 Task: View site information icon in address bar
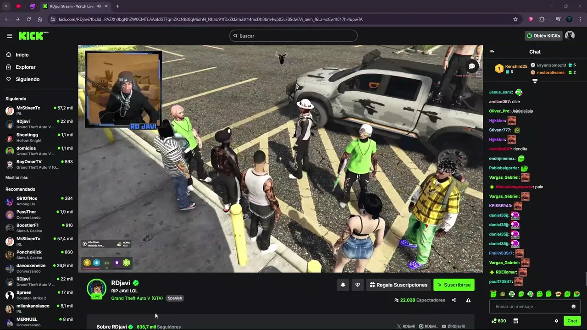[x=53, y=19]
